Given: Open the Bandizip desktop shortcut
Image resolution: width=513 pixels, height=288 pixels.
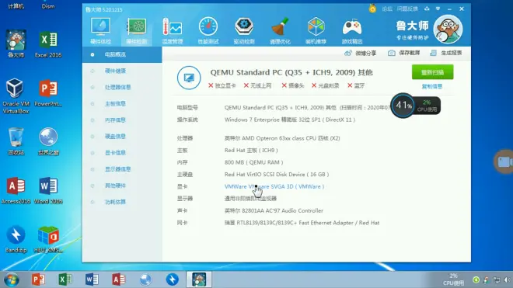Looking at the screenshot, I should coord(16,239).
